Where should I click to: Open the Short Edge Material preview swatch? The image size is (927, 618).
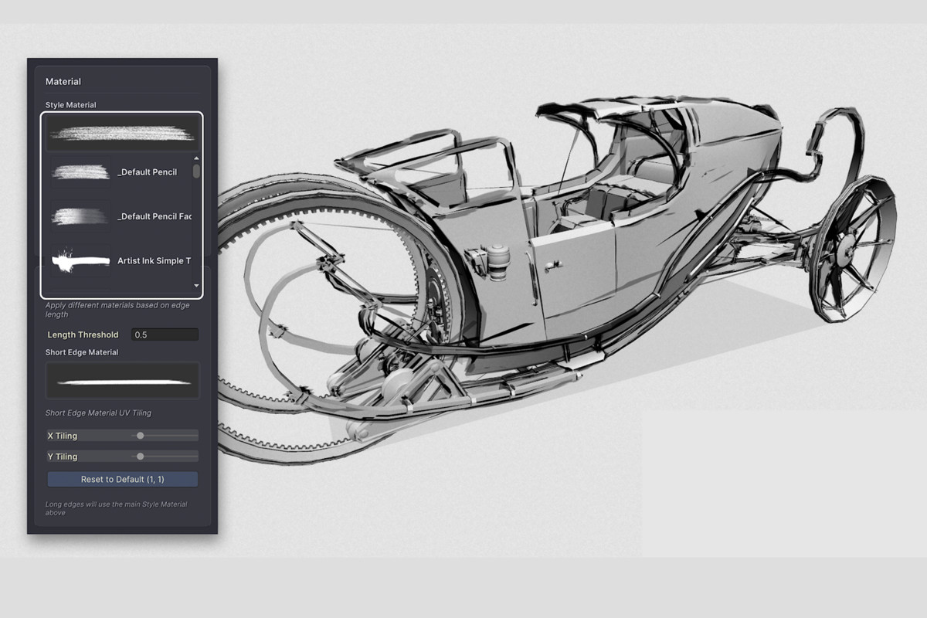pos(121,379)
